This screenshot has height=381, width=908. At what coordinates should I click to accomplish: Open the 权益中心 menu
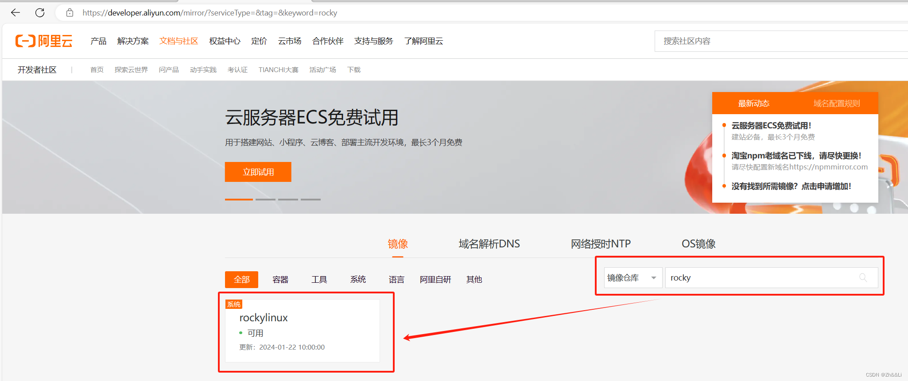pos(225,41)
